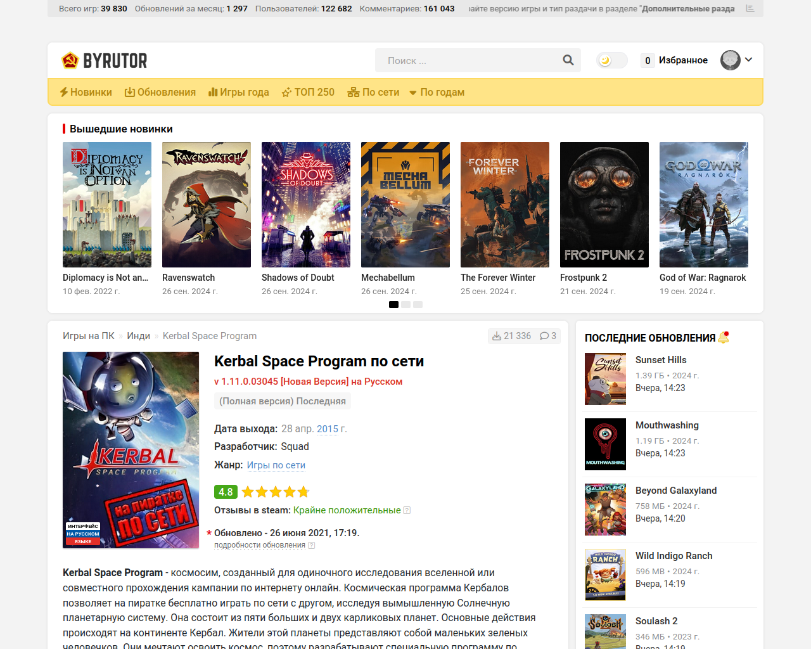Select the first carousel page dot

click(393, 304)
